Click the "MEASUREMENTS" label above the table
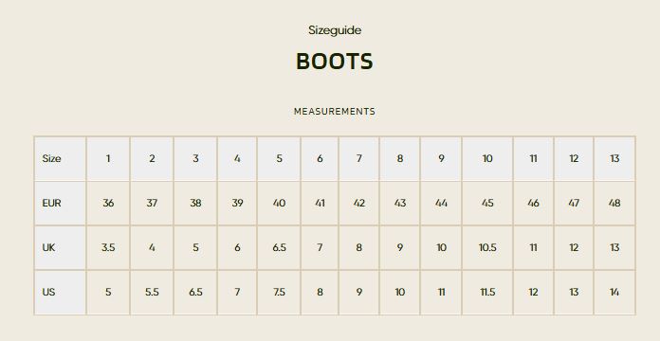The height and width of the screenshot is (341, 660). (334, 112)
